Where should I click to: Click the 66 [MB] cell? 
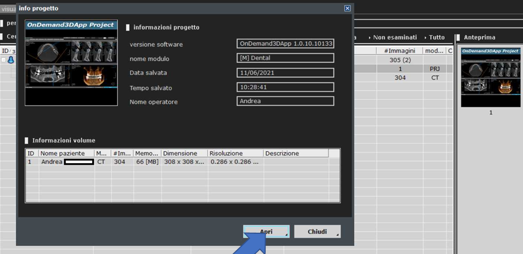147,162
